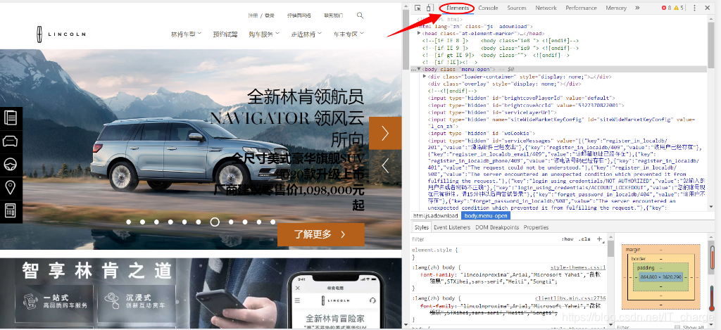
Task: Click hamburger menu icon on phone mockup
Action: [x=297, y=300]
